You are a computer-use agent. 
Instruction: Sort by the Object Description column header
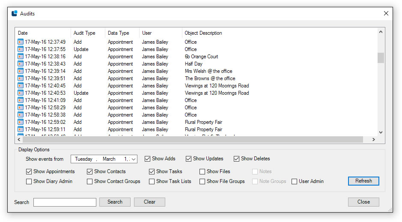coord(203,33)
